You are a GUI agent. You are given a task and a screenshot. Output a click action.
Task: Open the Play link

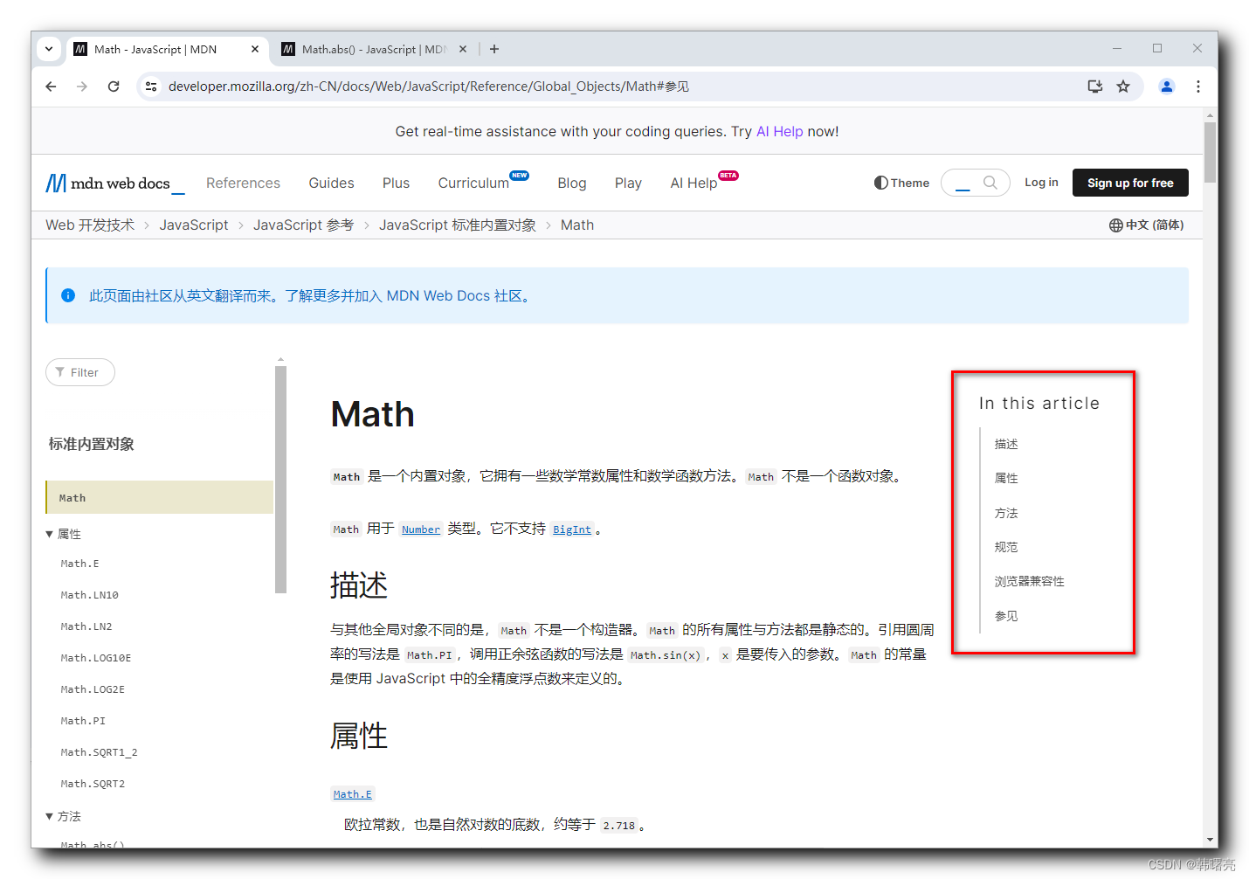click(628, 183)
